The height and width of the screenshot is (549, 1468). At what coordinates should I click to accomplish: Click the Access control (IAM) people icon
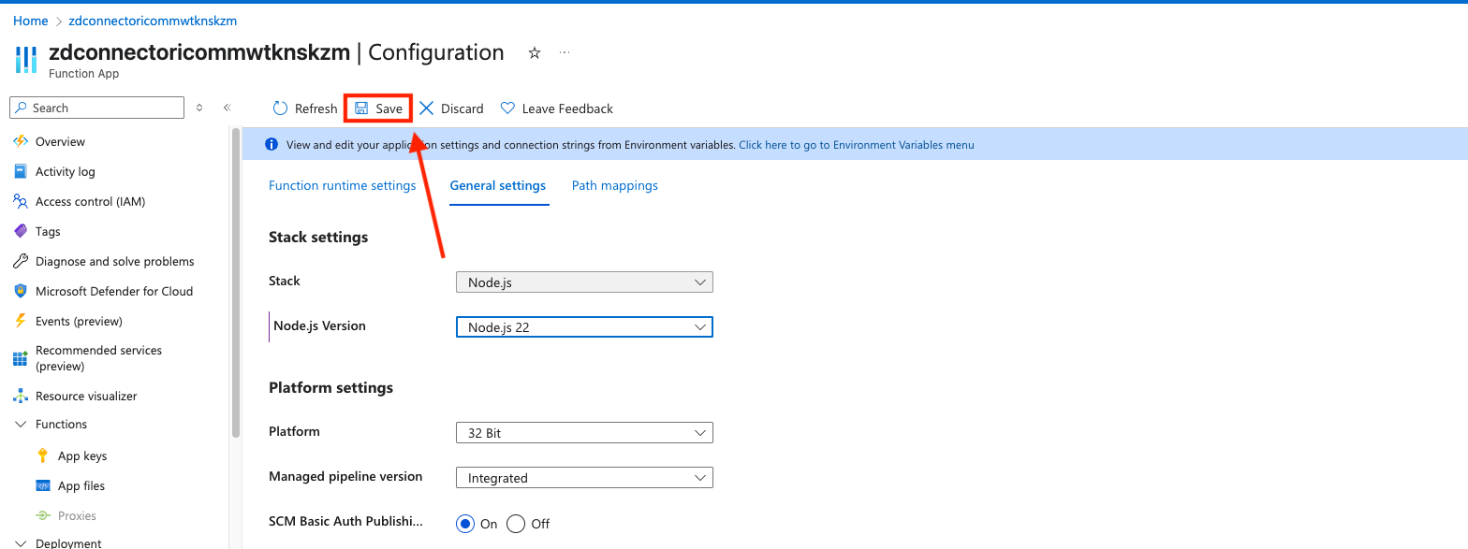[x=21, y=202]
